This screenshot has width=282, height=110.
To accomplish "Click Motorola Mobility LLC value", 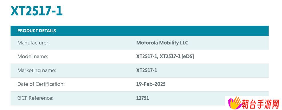I will click(x=162, y=43).
